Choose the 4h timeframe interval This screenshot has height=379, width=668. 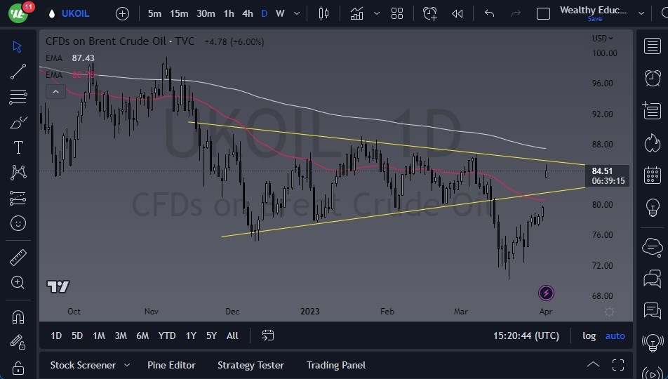(x=247, y=13)
